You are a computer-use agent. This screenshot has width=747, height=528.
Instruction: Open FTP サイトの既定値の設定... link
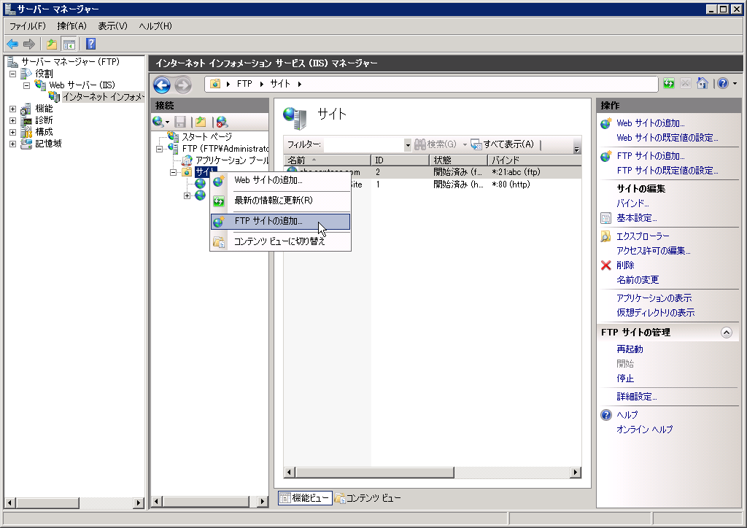point(667,171)
